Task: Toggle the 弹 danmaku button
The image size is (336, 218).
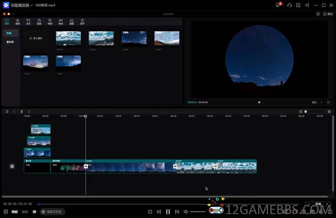Action: (34, 211)
